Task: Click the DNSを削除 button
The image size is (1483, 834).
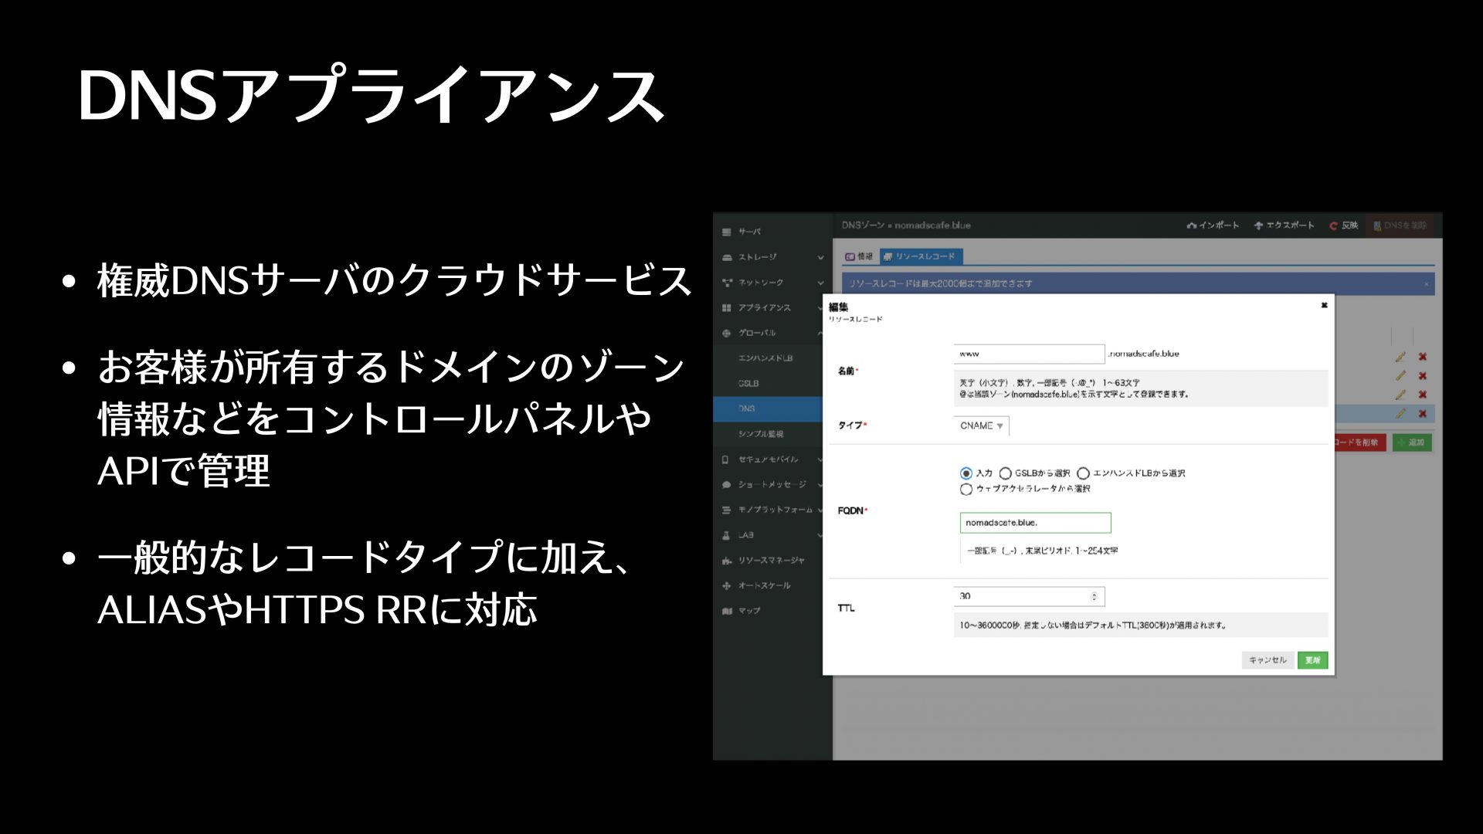Action: pyautogui.click(x=1400, y=225)
